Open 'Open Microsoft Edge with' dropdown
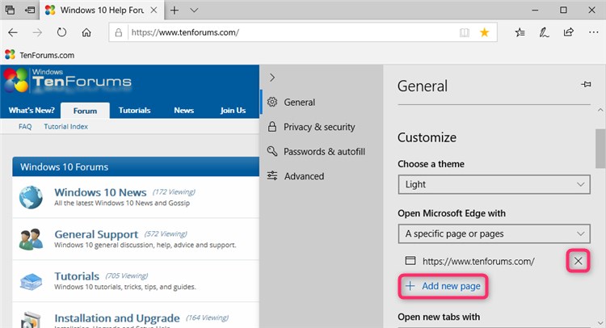This screenshot has height=328, width=606. pos(494,233)
